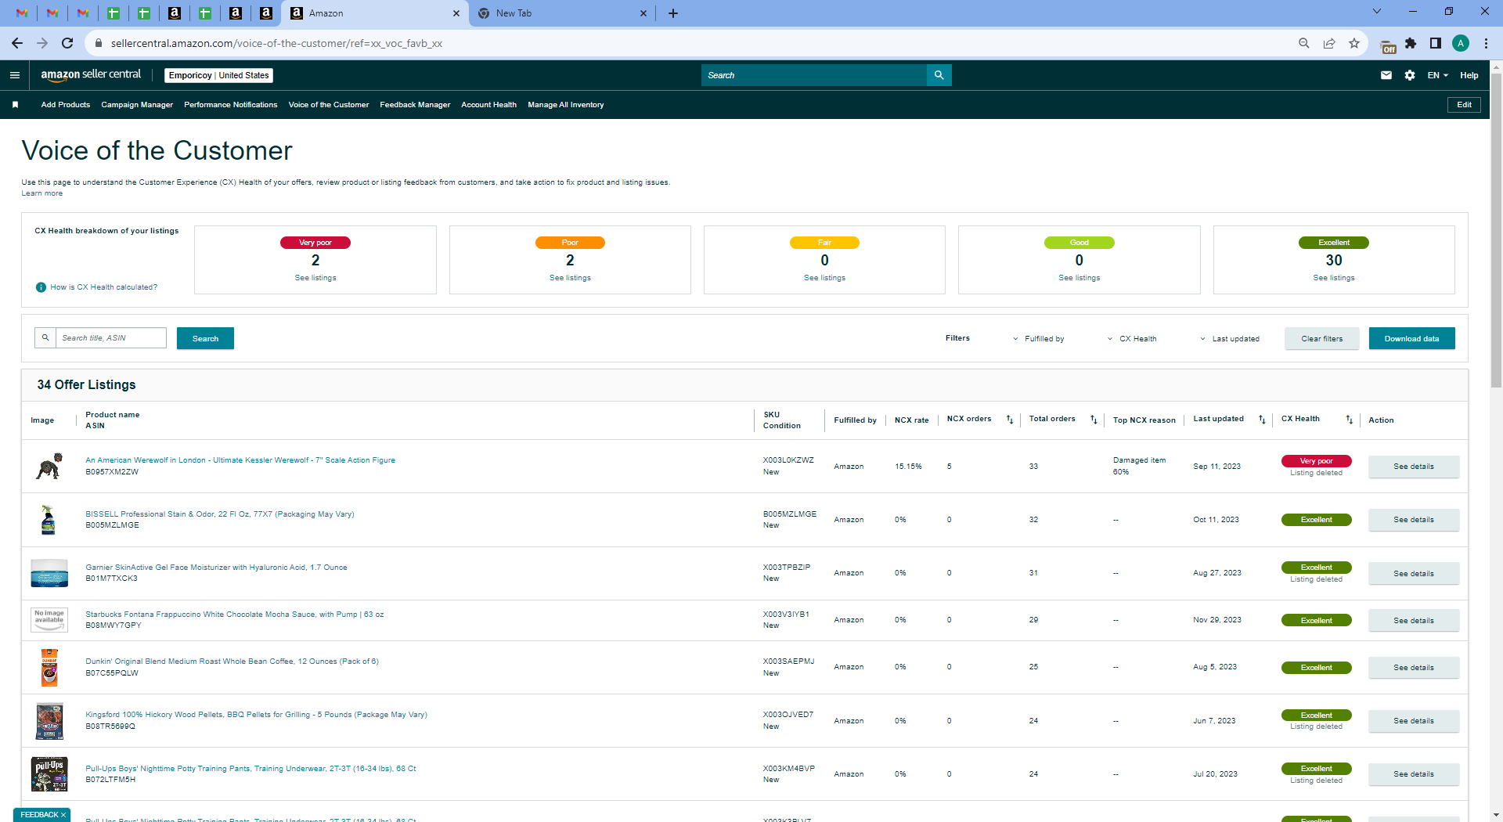Click the Clear filters button
The width and height of the screenshot is (1503, 822).
1322,338
